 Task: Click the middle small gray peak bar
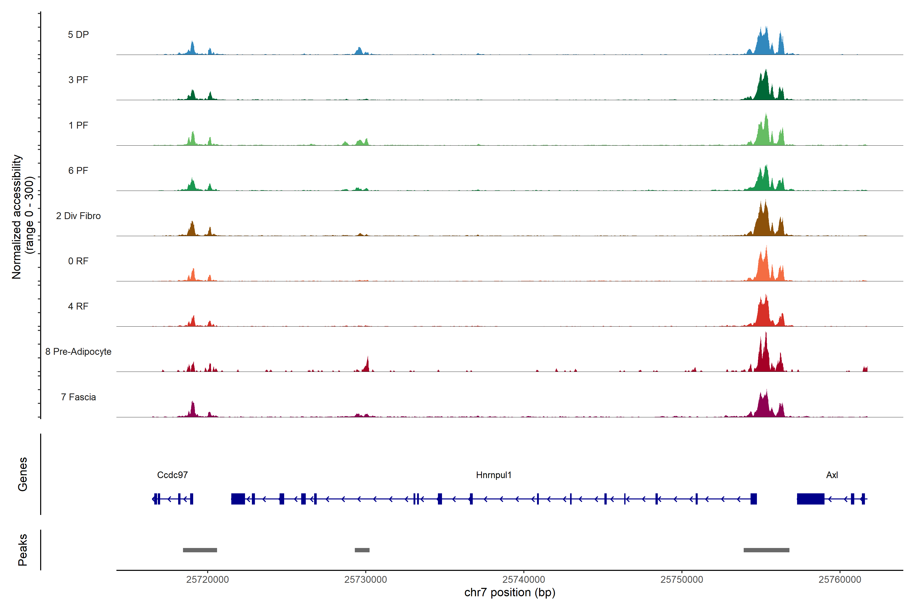362,550
